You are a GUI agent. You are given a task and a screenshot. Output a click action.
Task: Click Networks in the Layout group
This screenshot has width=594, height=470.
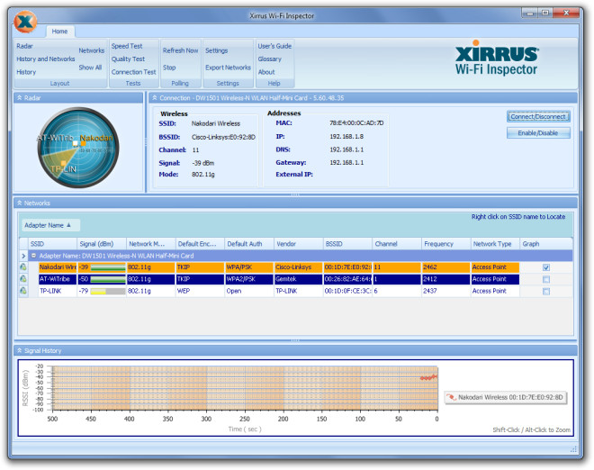coord(91,50)
